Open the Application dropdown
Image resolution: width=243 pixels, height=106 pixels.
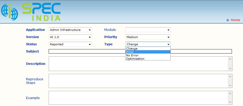(x=70, y=30)
